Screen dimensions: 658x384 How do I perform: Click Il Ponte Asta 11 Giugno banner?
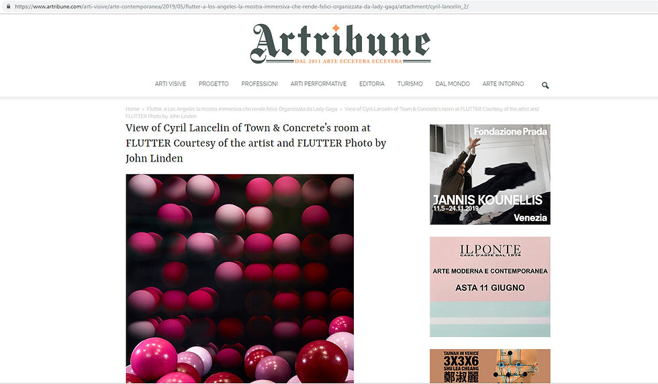[x=489, y=287]
